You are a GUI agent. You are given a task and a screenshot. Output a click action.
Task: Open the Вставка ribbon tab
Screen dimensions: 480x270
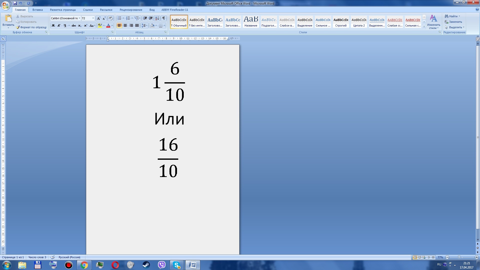tap(37, 9)
